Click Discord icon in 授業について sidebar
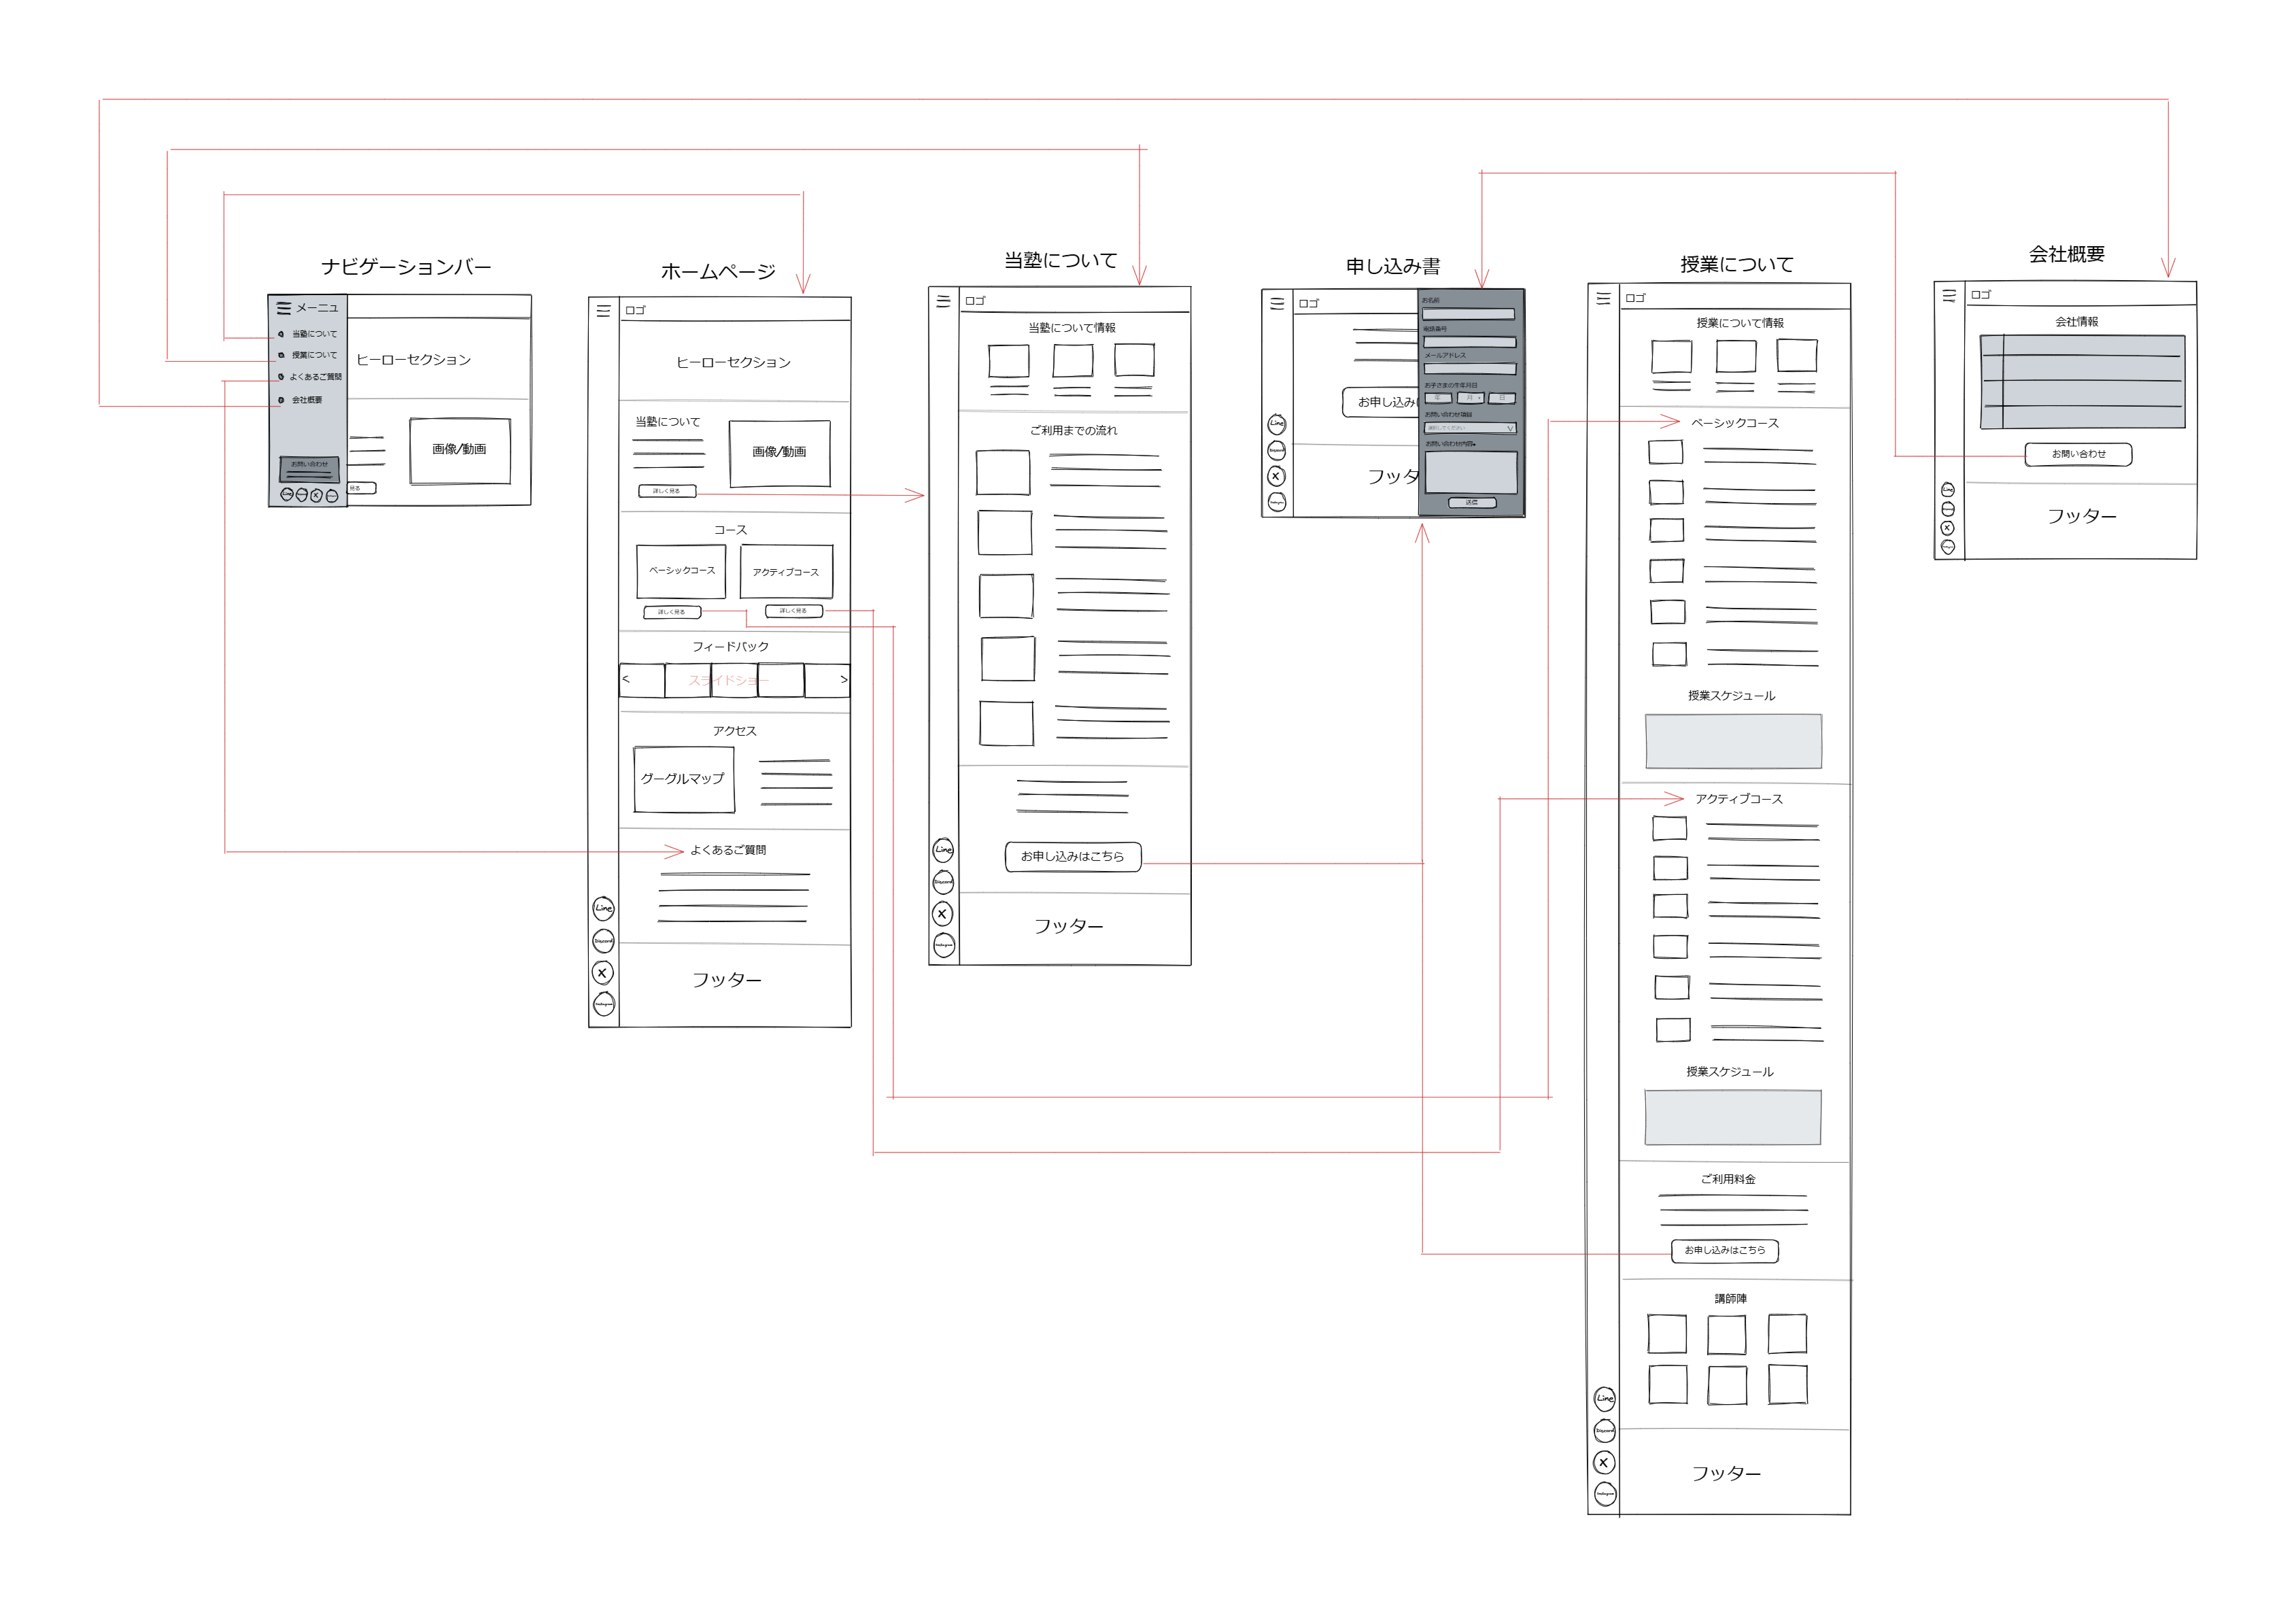This screenshot has height=1617, width=2296. [1605, 1431]
